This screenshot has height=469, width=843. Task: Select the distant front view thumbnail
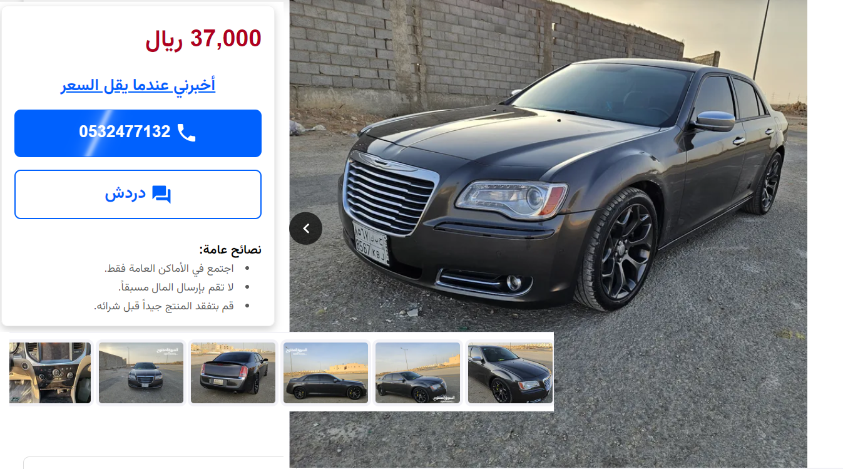141,373
